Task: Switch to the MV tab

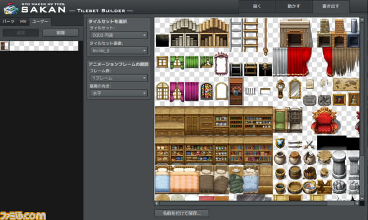Action: click(x=23, y=22)
